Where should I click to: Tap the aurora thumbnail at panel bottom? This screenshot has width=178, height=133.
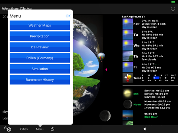(128, 123)
